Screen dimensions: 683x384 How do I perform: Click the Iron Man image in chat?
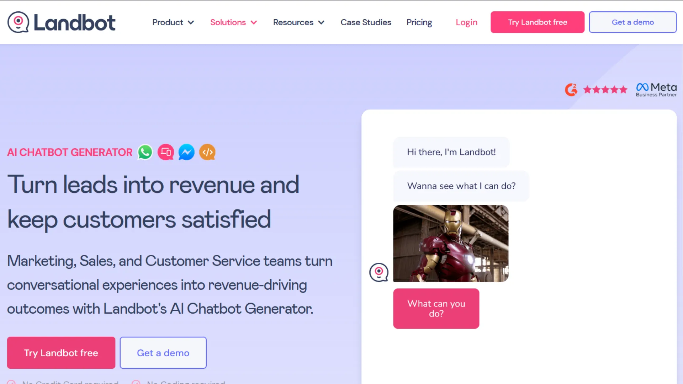click(x=451, y=244)
